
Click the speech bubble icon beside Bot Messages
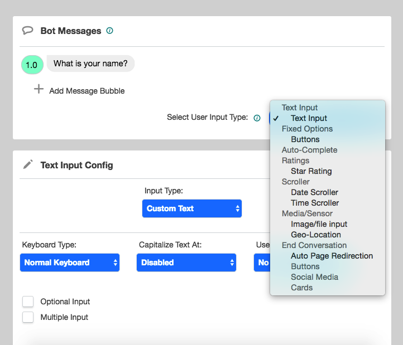click(27, 31)
